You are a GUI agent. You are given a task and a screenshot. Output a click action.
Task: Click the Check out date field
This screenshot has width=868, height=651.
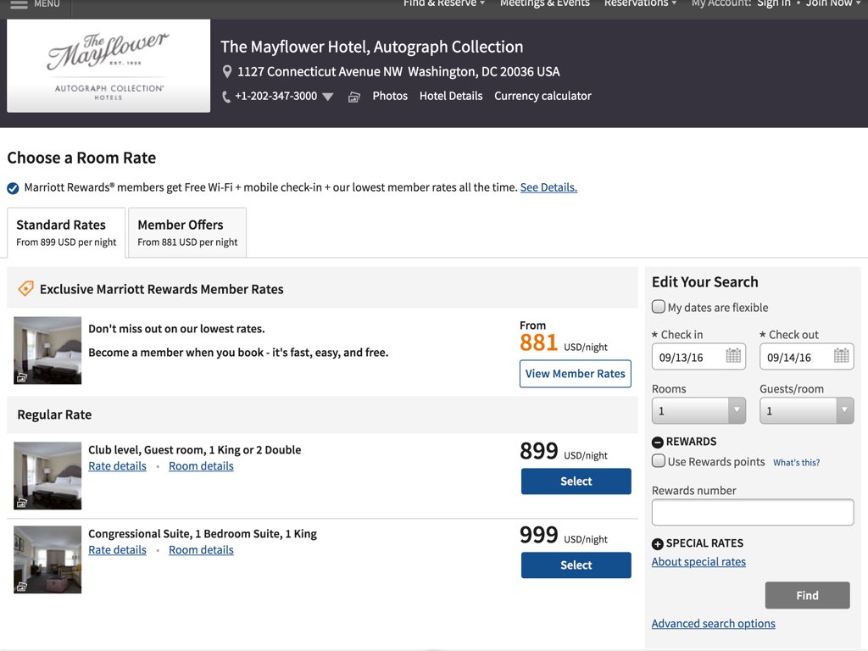click(807, 357)
